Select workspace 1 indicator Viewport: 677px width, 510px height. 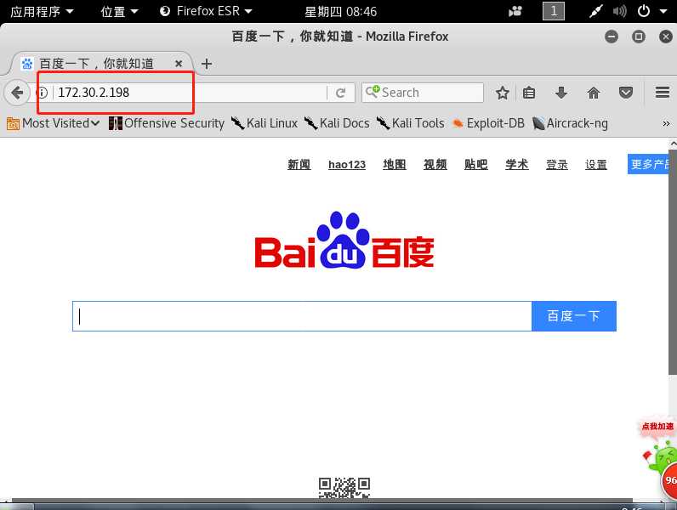pos(554,11)
